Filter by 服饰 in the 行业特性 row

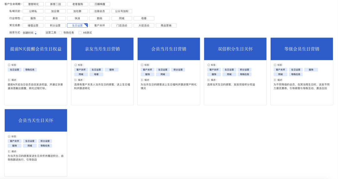(33, 18)
